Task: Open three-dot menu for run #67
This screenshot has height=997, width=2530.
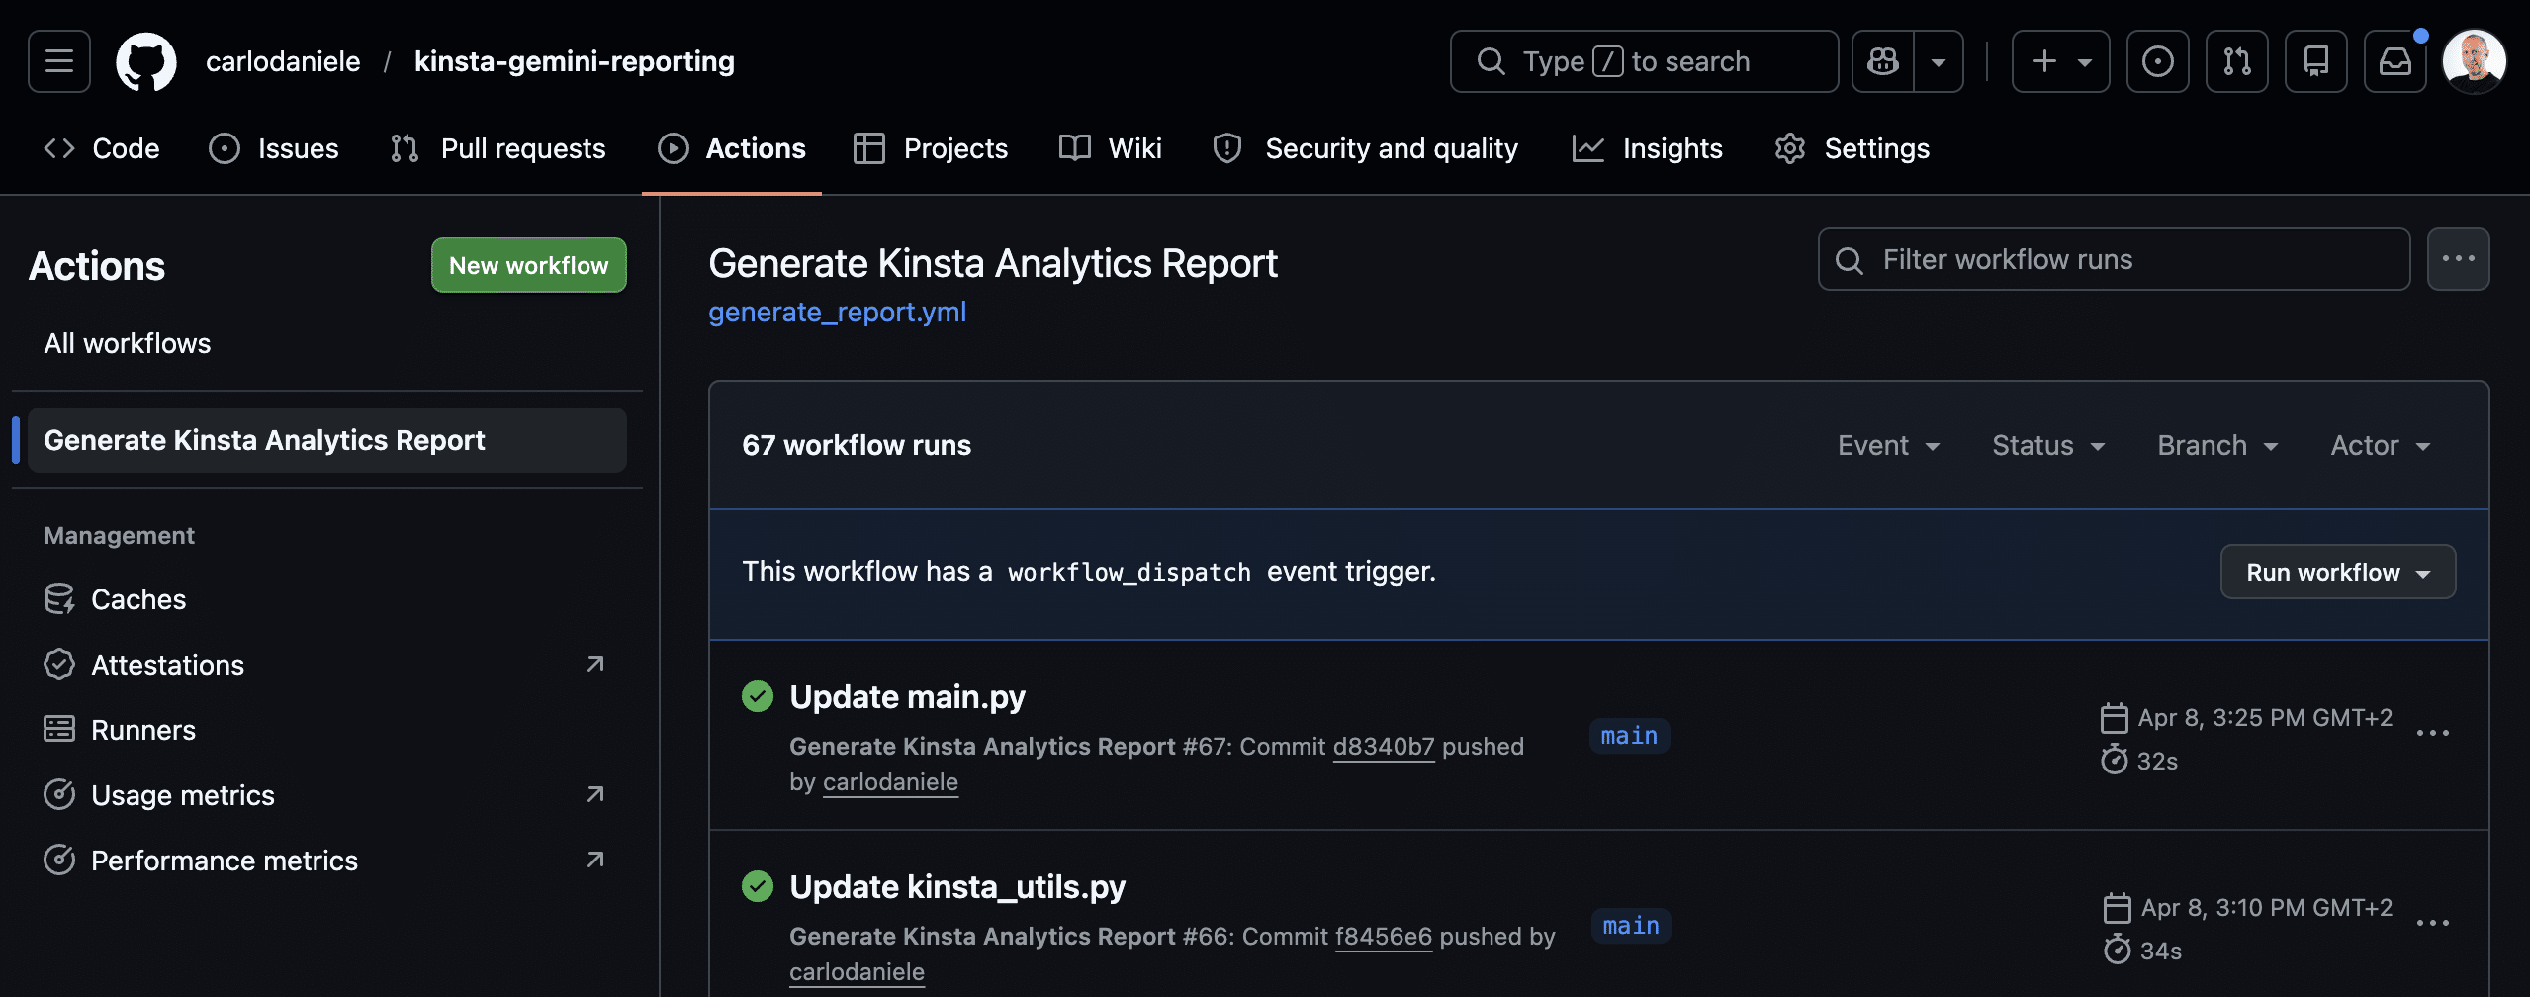Action: [x=2433, y=733]
